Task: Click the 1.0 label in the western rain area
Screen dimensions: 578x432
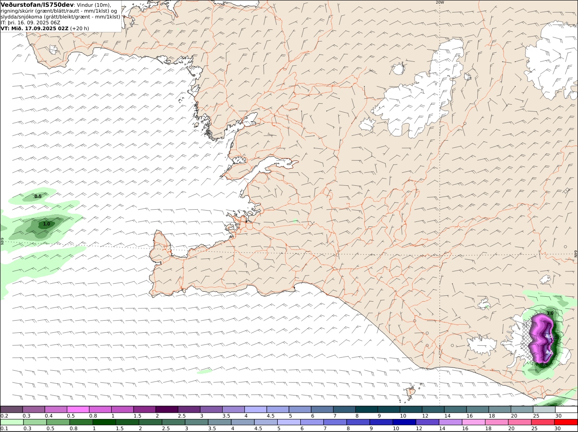Action: click(47, 224)
